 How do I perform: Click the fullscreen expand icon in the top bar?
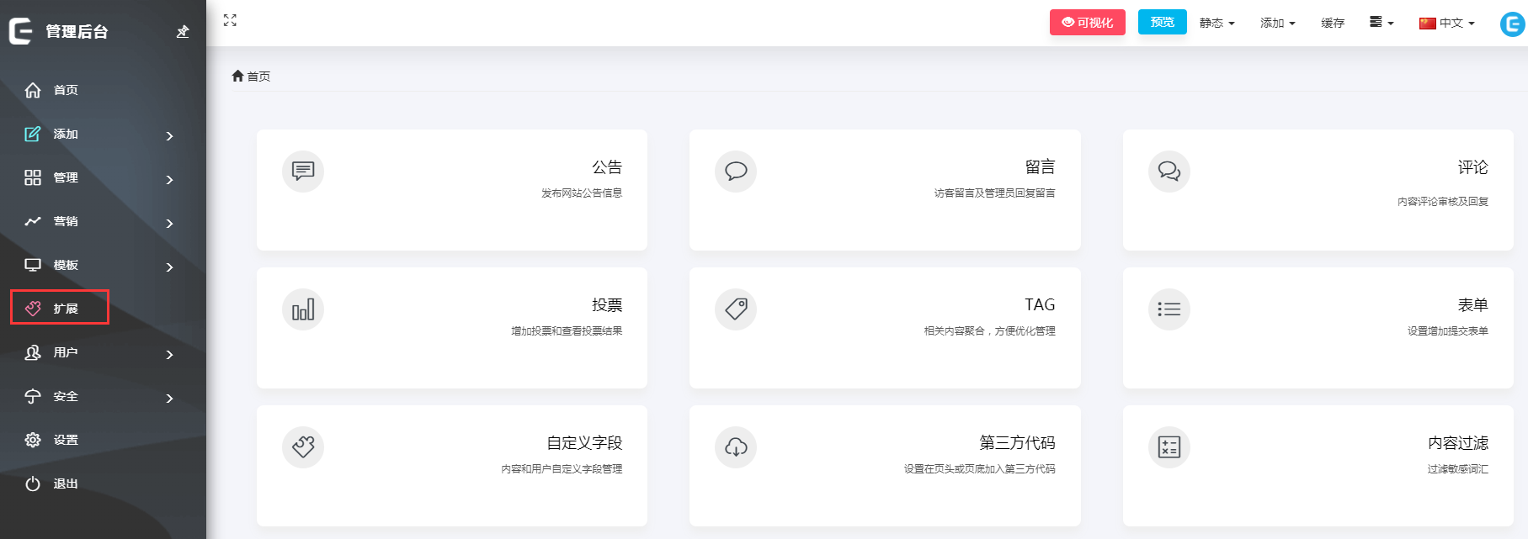coord(230,20)
